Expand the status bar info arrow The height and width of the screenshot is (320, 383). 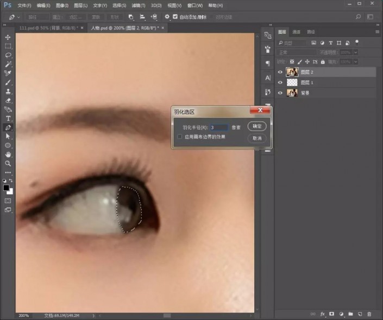click(x=93, y=316)
